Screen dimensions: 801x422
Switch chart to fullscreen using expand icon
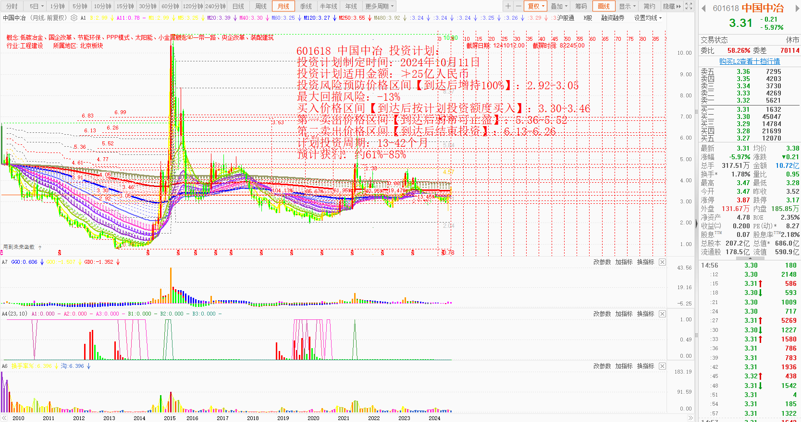click(689, 6)
